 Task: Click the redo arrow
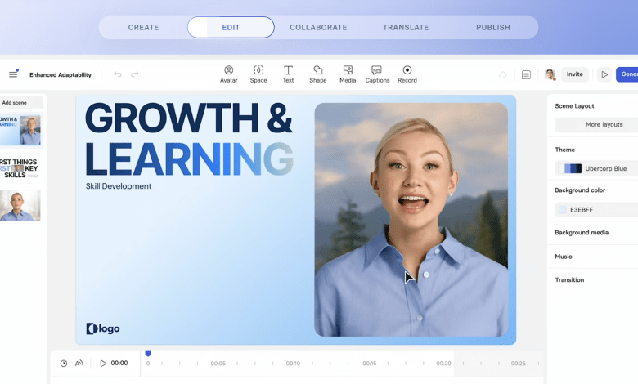tap(135, 74)
